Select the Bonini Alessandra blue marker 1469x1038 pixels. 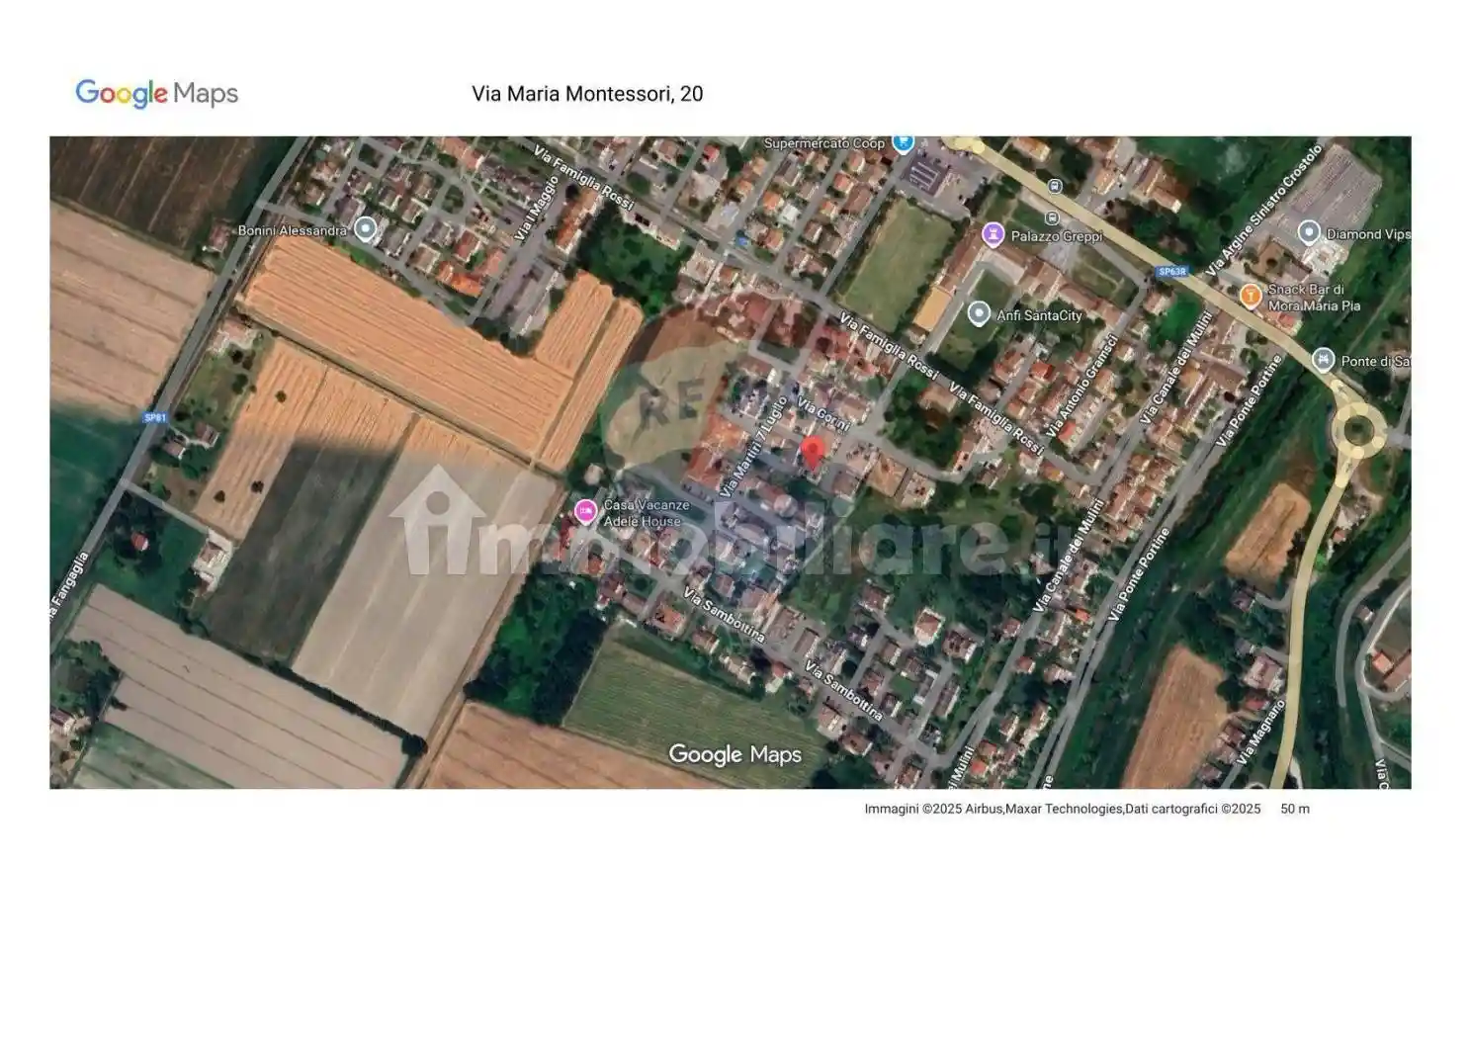click(x=364, y=226)
